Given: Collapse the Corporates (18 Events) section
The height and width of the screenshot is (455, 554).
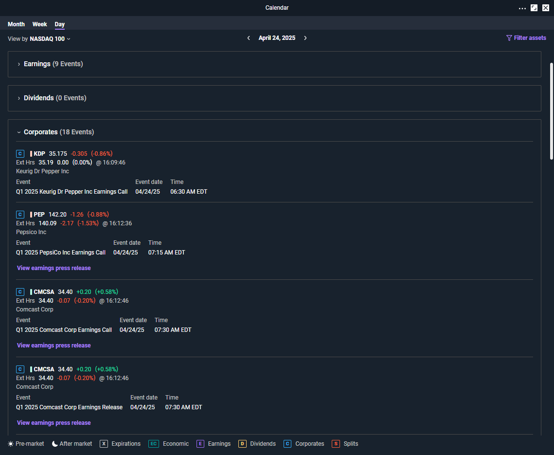Looking at the screenshot, I should click(x=55, y=132).
